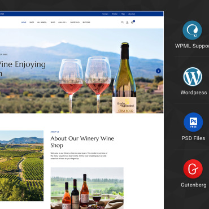Viewport: 209px width, 209px height.
Task: Click the About Us top bar link
Action: click(x=132, y=14)
